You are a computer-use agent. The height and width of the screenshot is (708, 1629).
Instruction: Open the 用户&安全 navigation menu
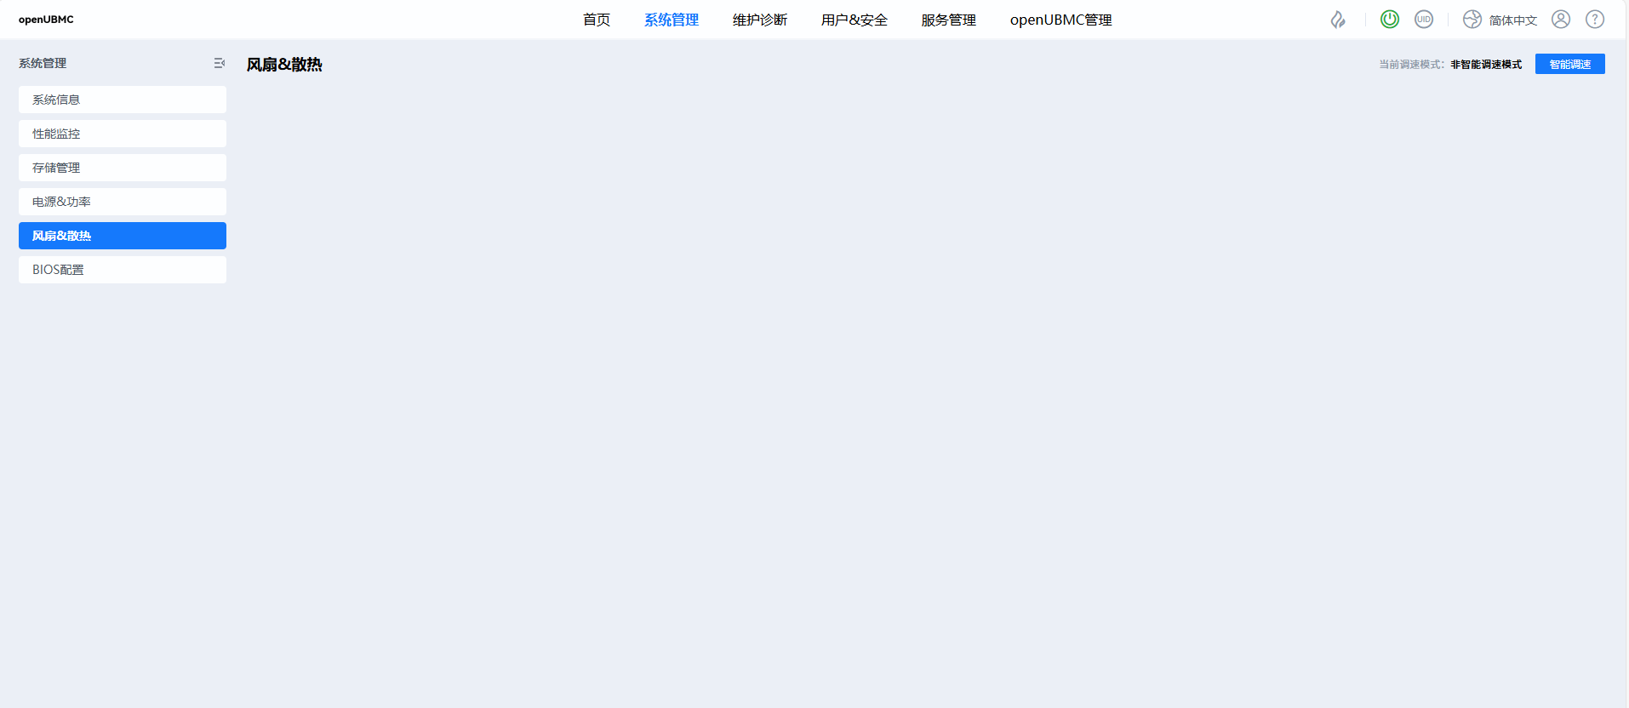pyautogui.click(x=854, y=20)
